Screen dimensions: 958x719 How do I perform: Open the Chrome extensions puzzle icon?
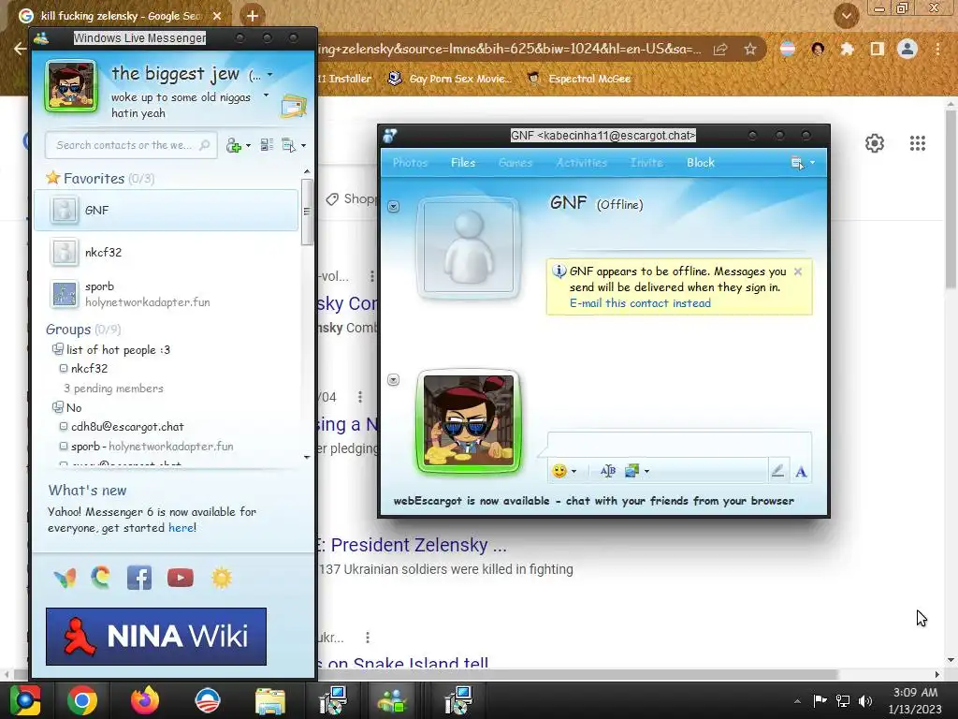(847, 49)
